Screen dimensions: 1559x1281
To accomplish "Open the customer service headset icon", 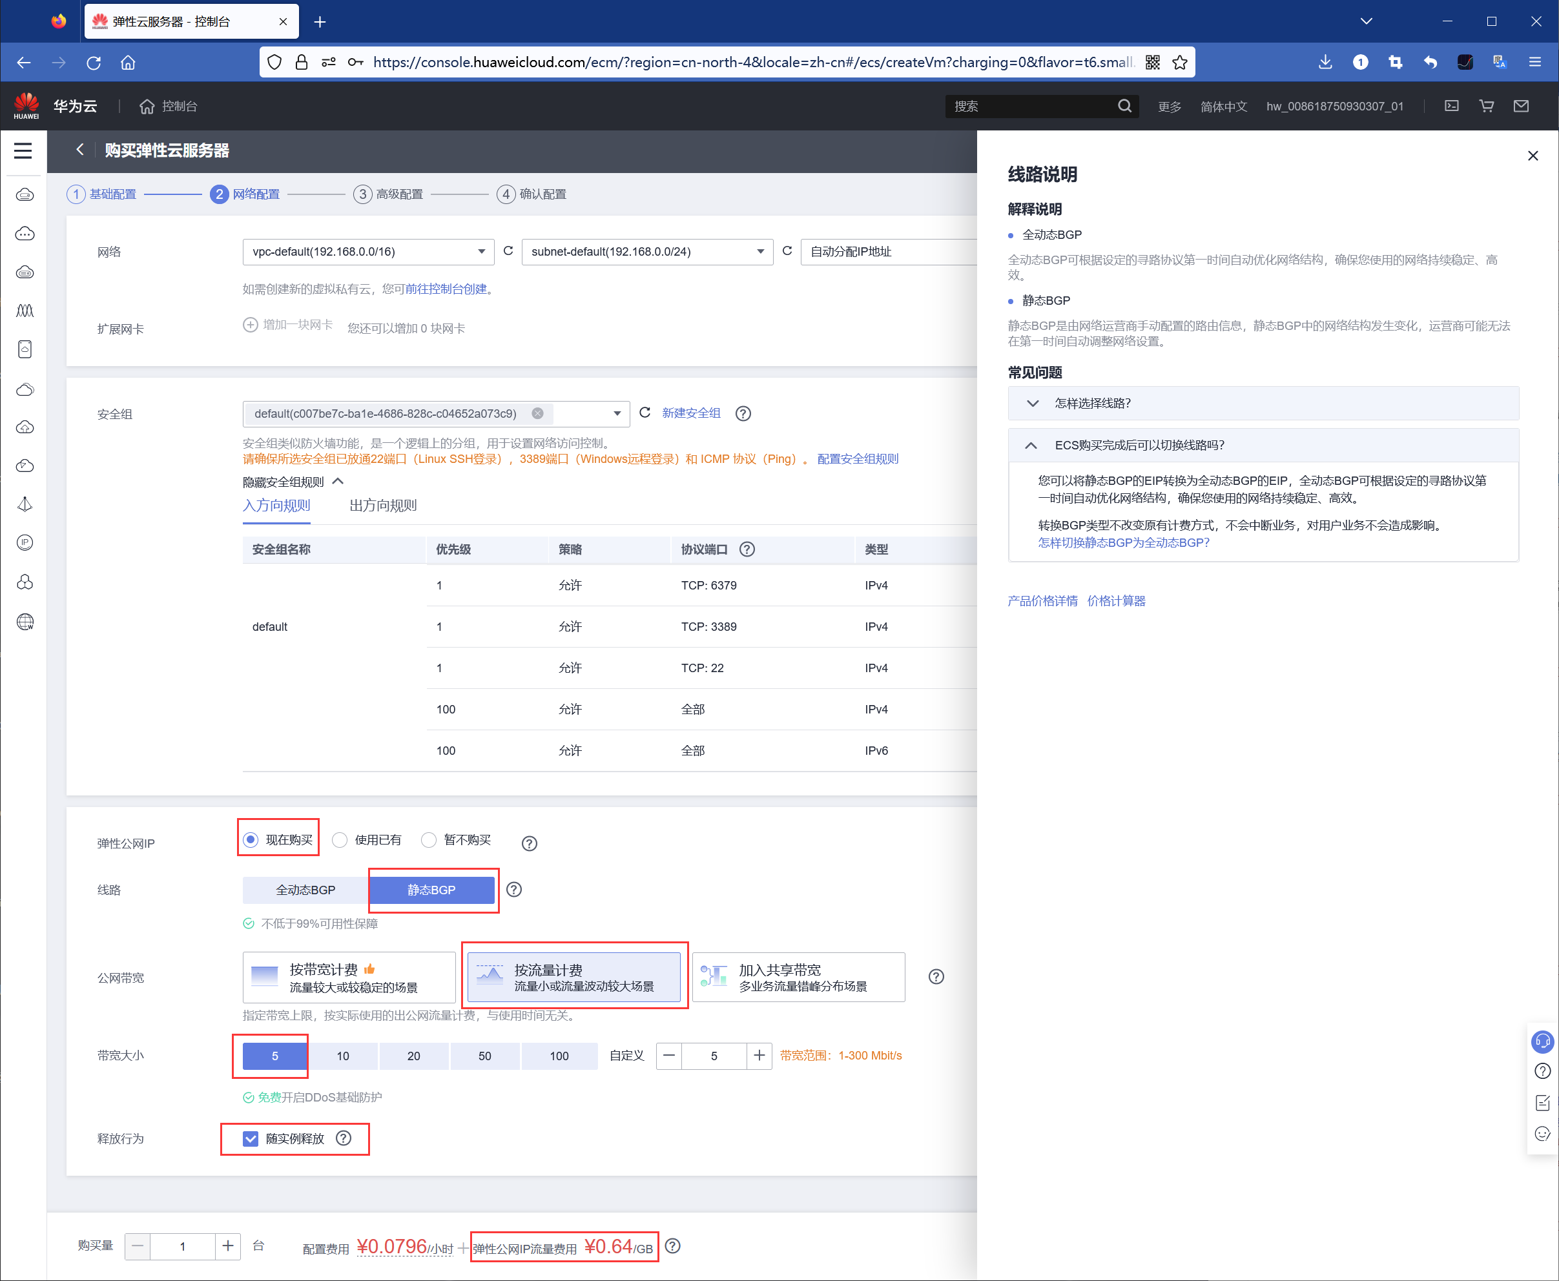I will point(1542,1041).
